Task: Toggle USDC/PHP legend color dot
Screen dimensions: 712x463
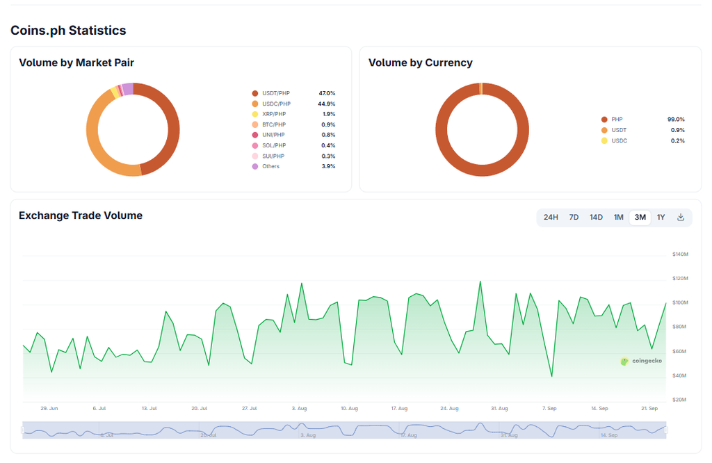Action: [255, 104]
